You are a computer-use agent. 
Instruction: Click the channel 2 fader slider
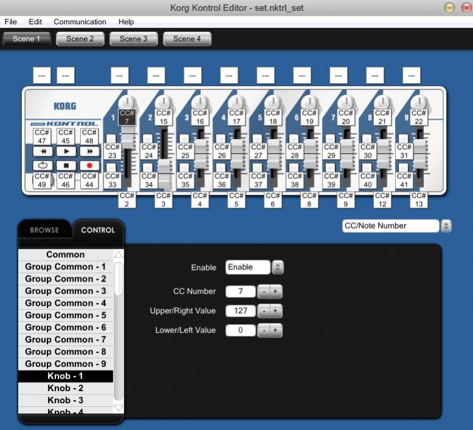coord(165,175)
